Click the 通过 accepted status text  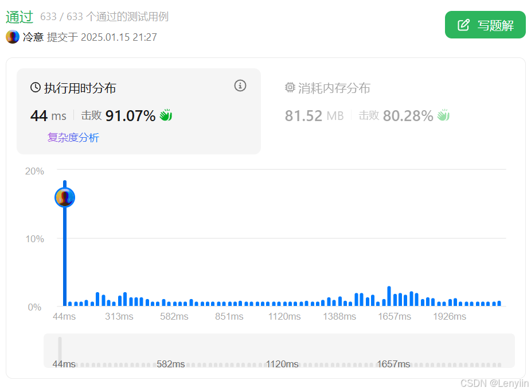pyautogui.click(x=19, y=17)
